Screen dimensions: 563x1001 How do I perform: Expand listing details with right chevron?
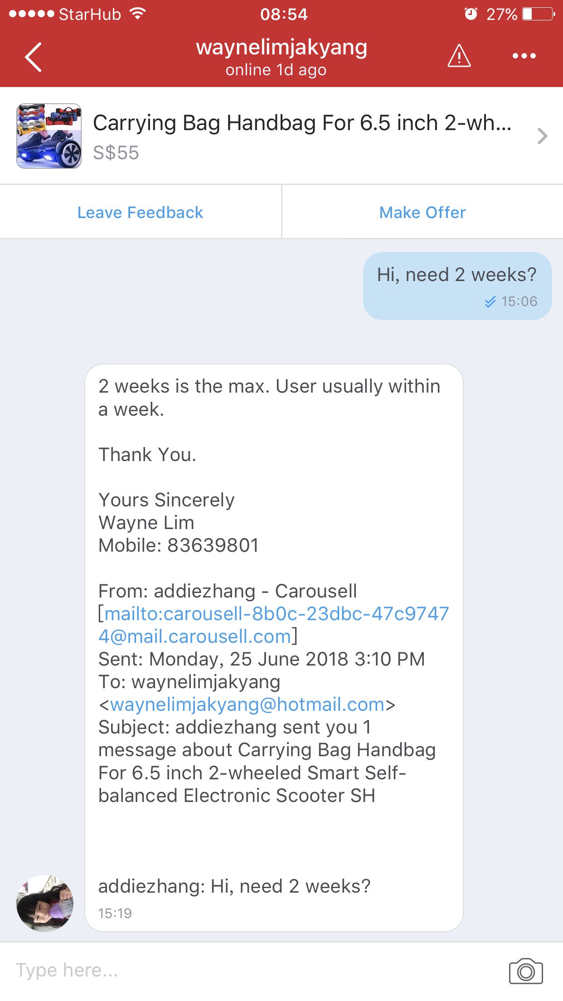click(542, 136)
